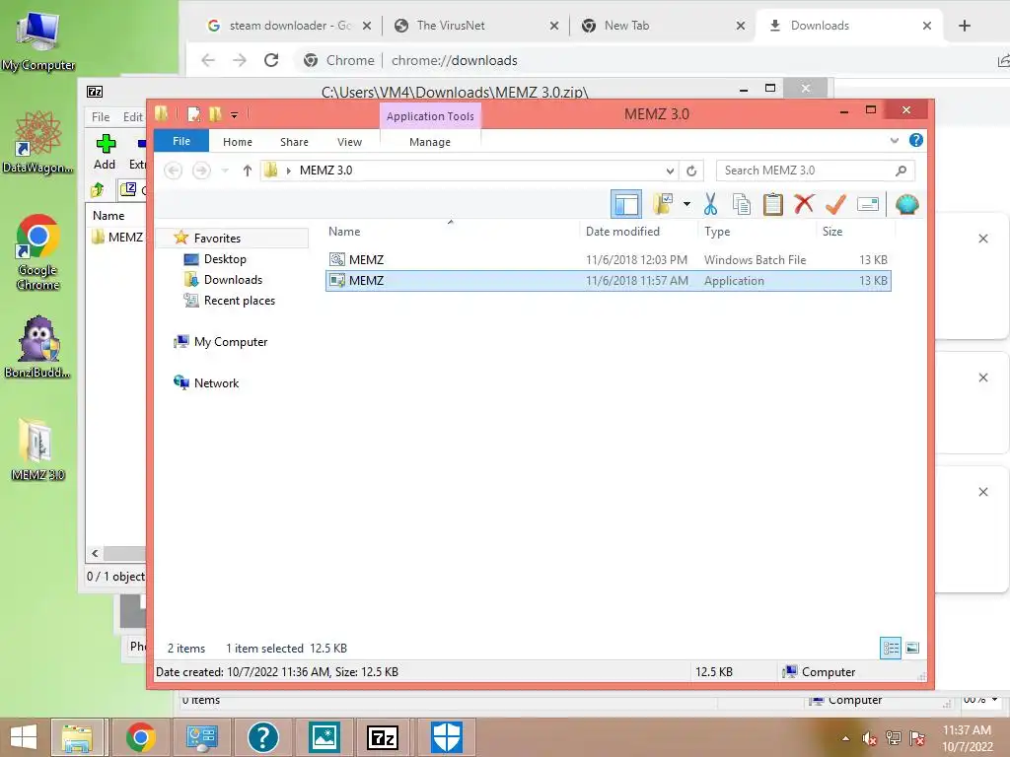Image resolution: width=1010 pixels, height=757 pixels.
Task: Switch to Large icons view in status bar
Action: point(912,648)
